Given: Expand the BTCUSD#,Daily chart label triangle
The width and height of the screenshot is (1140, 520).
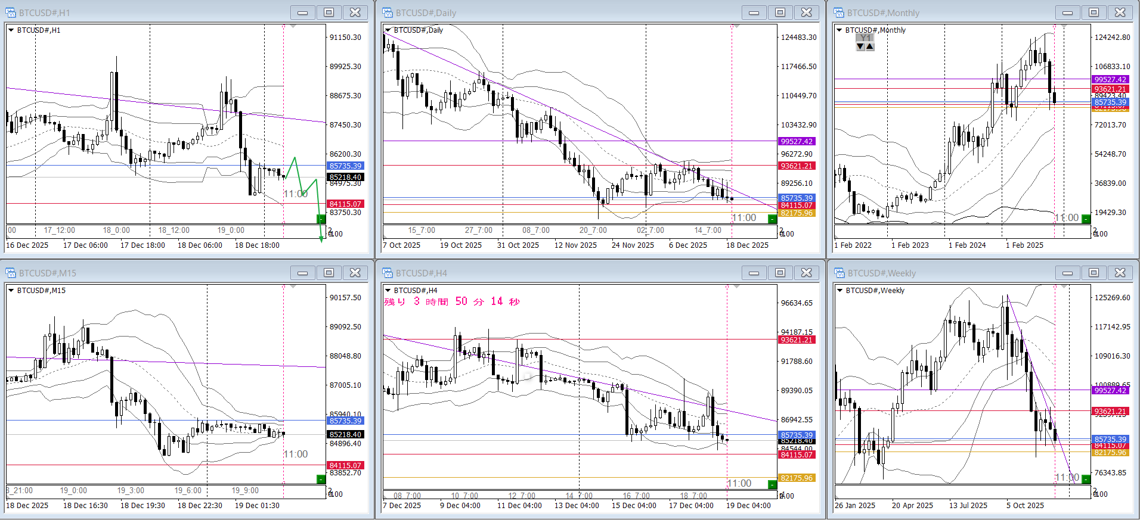Looking at the screenshot, I should pyautogui.click(x=388, y=30).
